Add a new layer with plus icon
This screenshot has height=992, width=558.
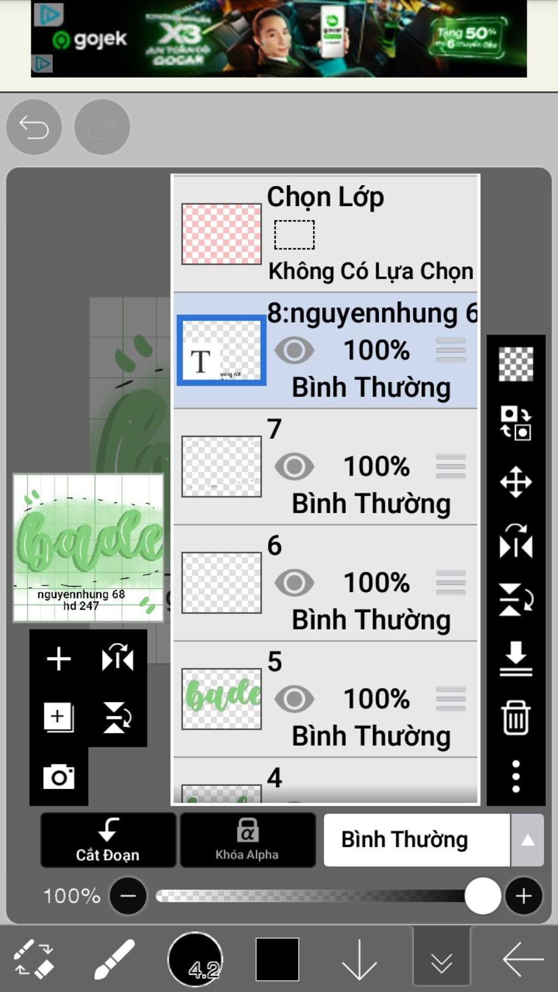click(59, 659)
